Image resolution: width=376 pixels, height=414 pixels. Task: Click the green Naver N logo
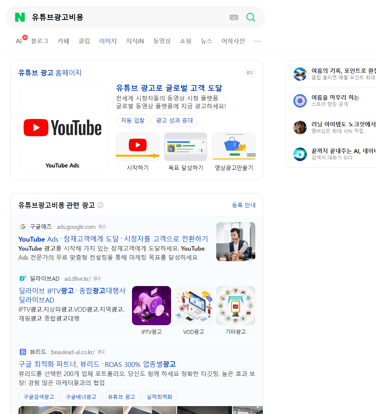tap(20, 17)
